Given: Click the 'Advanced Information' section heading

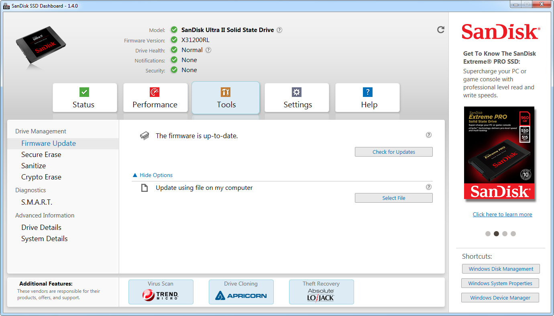Looking at the screenshot, I should click(45, 215).
